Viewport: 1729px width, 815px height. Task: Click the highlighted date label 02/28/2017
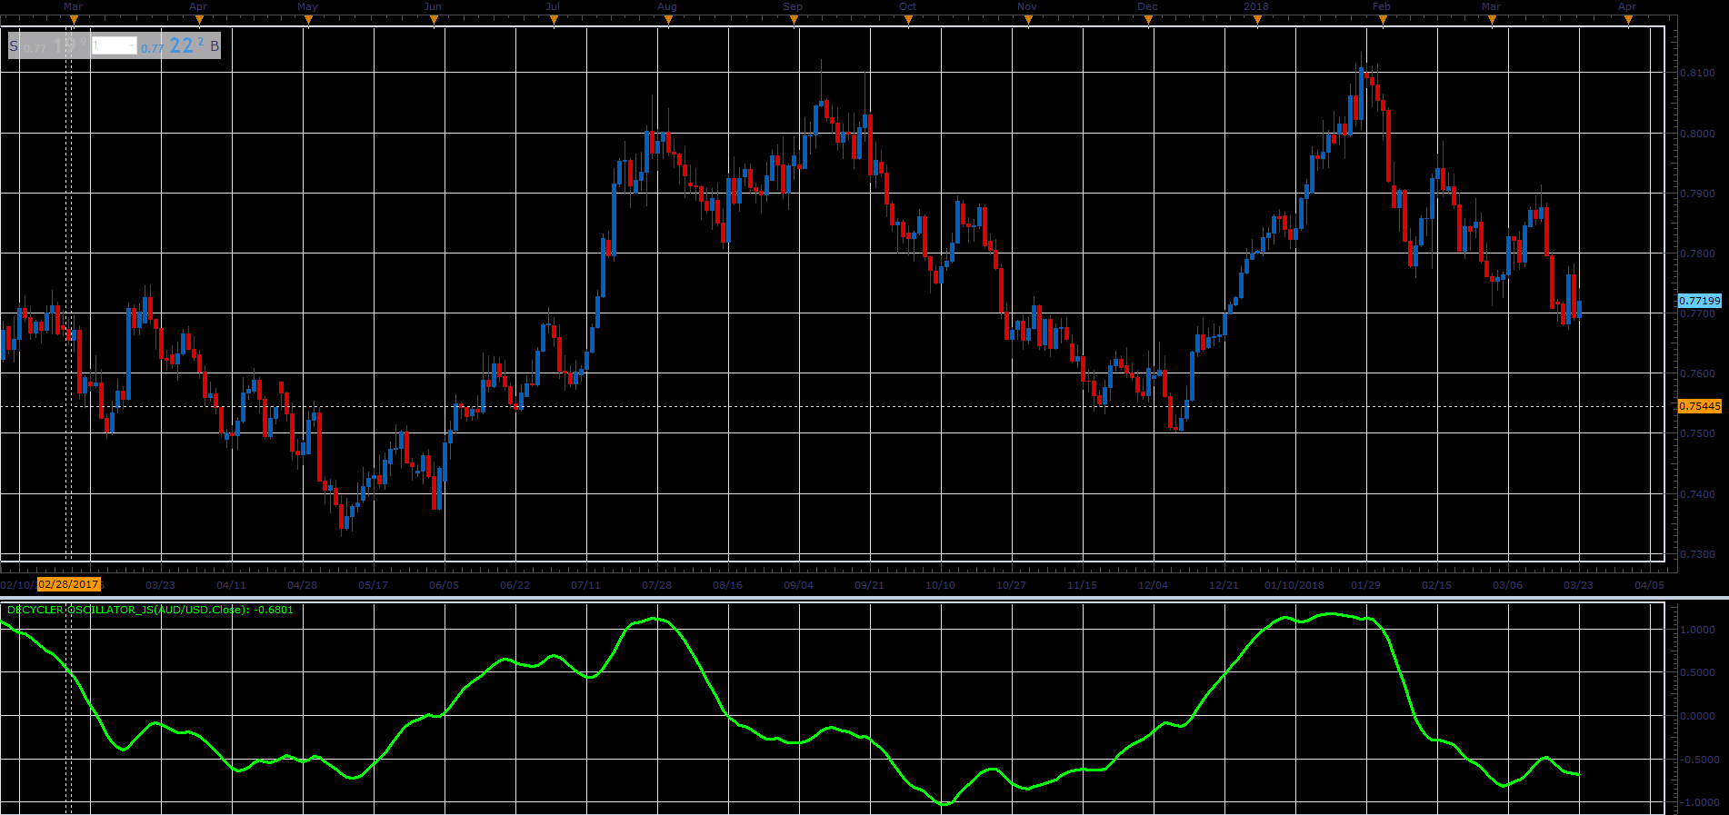69,584
